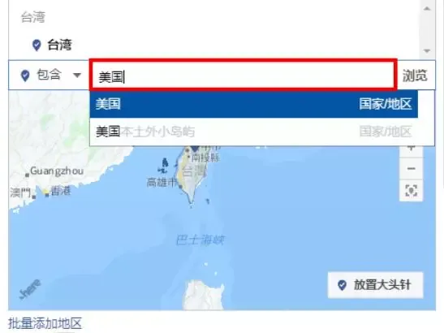This screenshot has height=333, width=444.
Task: Click the 高雄市 marker on the map
Action: click(162, 183)
